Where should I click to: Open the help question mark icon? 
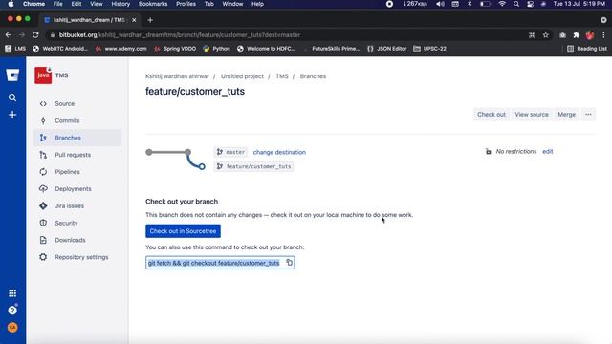pos(12,310)
